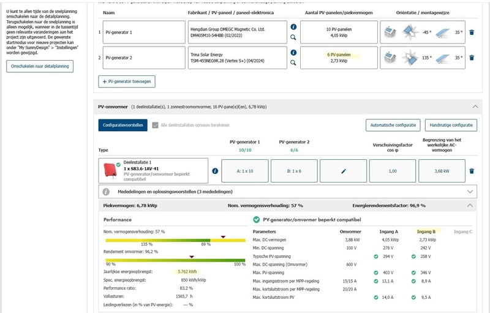Click magnifier search icon for PV-generator 1
The height and width of the screenshot is (313, 490).
293,37
